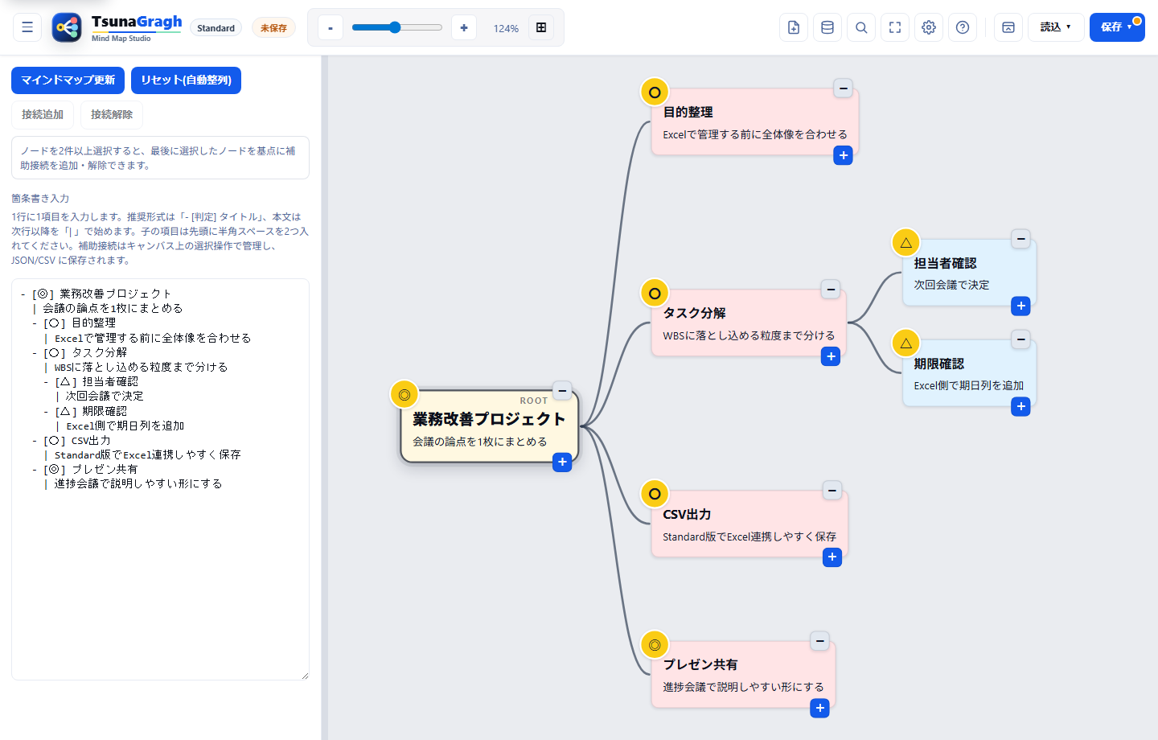Add a child to CSV出力 node
Image resolution: width=1158 pixels, height=740 pixels.
pyautogui.click(x=832, y=557)
